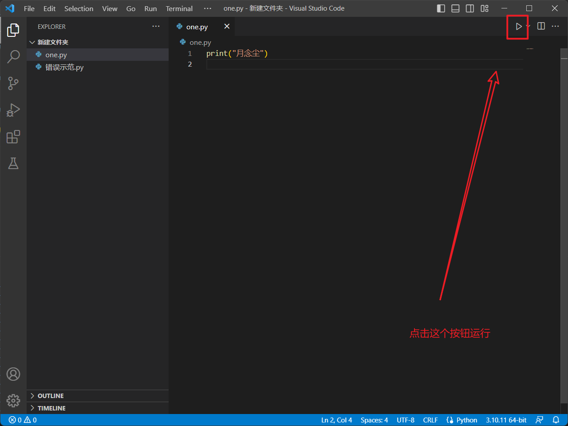This screenshot has width=568, height=426.
Task: Open the Manage gear icon
Action: pyautogui.click(x=13, y=401)
